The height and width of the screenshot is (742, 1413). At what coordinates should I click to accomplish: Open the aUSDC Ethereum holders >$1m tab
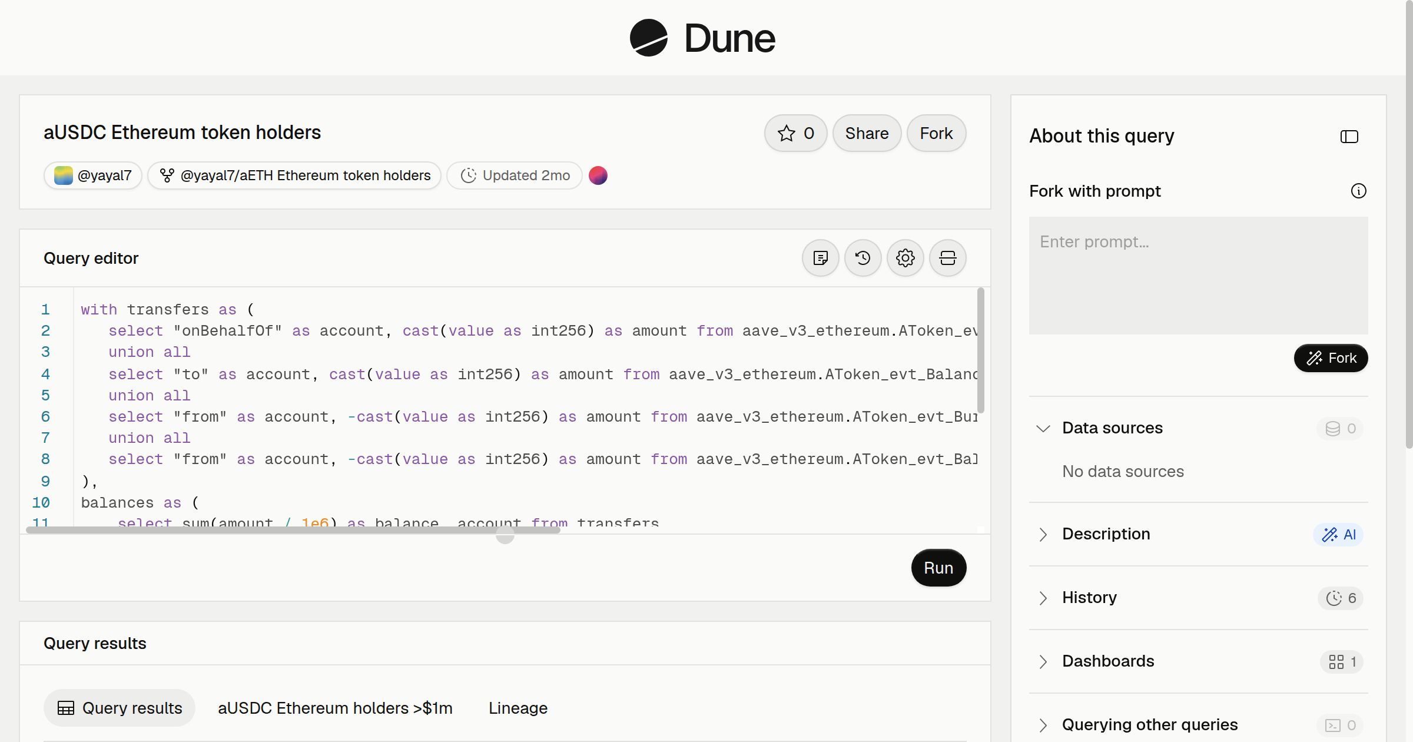pyautogui.click(x=335, y=708)
